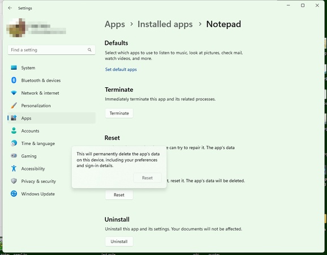Click the permanent delete warning text
327x255 pixels.
[118, 160]
